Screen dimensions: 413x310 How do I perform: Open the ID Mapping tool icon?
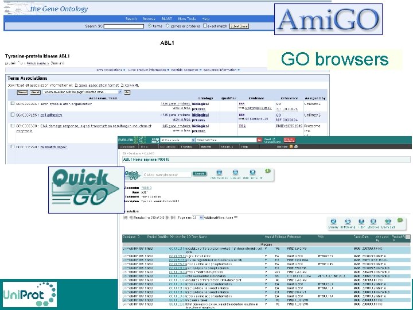[348, 222]
